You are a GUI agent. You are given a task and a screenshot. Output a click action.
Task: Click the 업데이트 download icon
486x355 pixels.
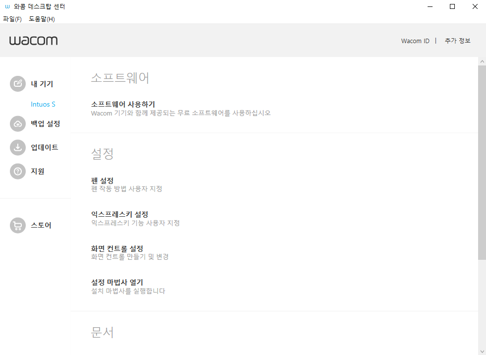(x=18, y=148)
